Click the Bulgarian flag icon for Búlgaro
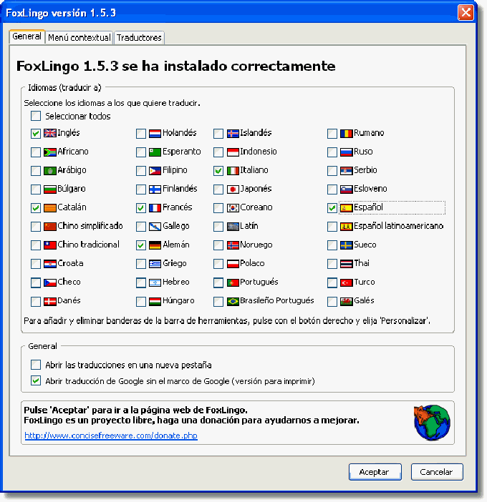The height and width of the screenshot is (502, 487). (x=49, y=190)
